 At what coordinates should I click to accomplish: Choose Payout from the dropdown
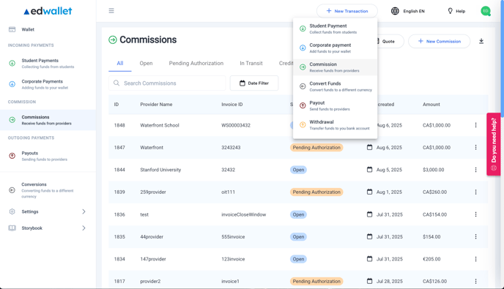click(335, 105)
